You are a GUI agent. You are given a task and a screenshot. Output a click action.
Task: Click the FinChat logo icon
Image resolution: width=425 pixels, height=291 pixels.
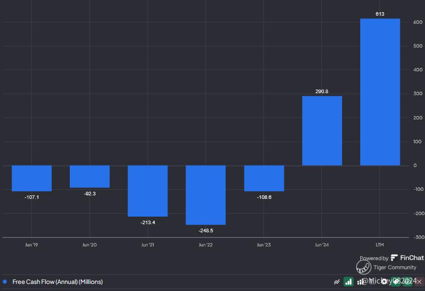[395, 258]
